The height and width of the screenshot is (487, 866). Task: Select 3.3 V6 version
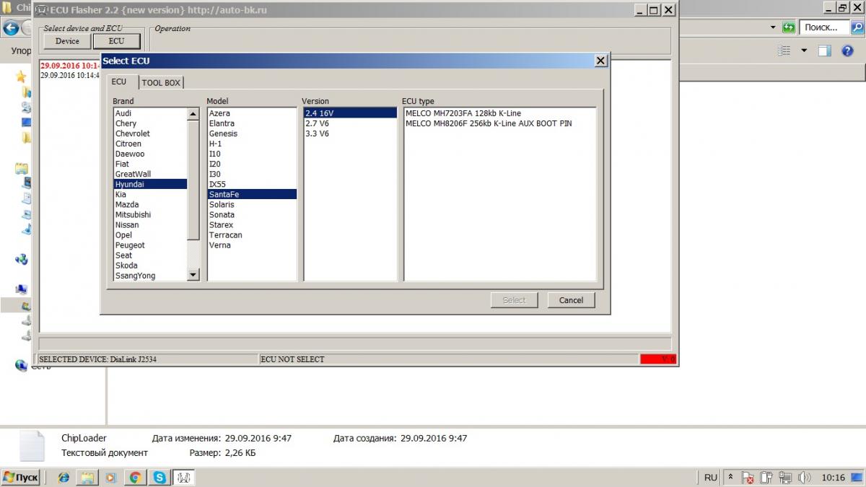click(350, 133)
